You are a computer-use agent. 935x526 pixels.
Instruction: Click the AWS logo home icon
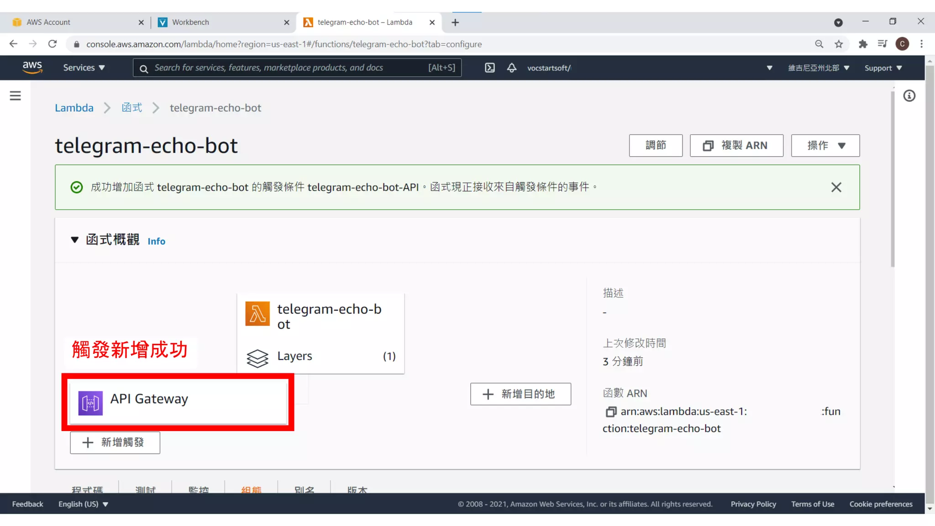[x=32, y=68]
